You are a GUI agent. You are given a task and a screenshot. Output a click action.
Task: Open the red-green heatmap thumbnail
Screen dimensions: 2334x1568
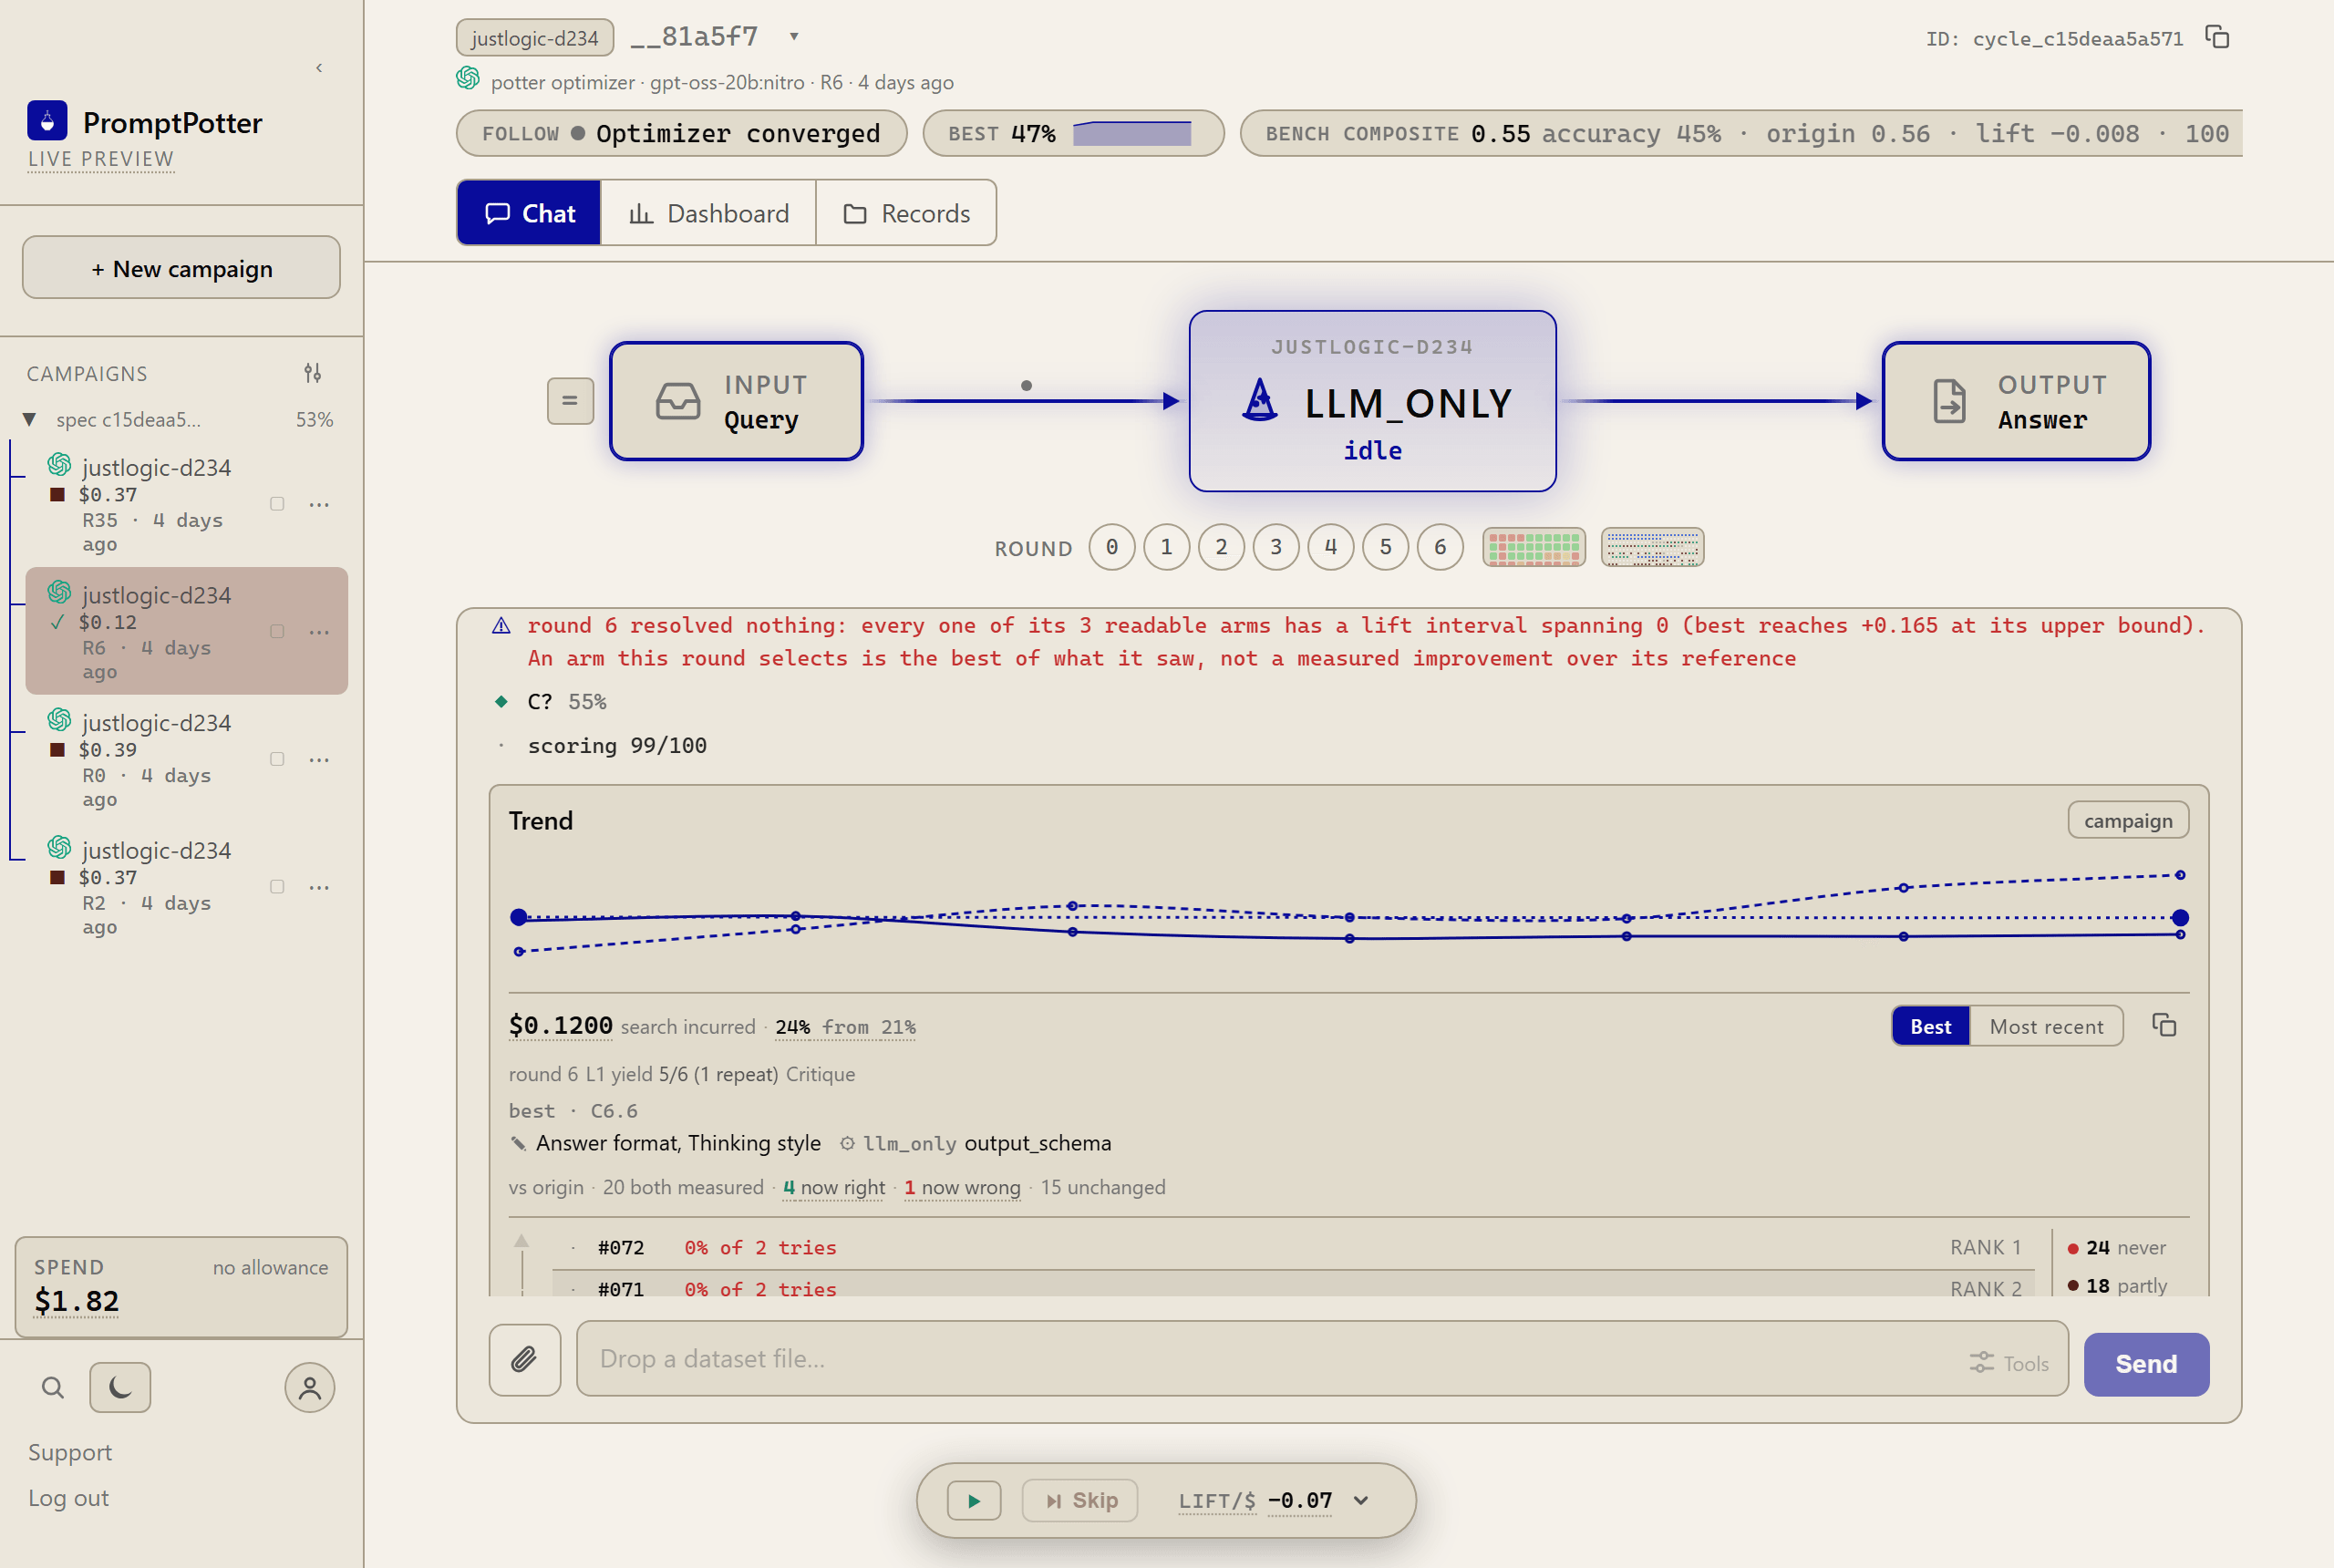coord(1533,548)
